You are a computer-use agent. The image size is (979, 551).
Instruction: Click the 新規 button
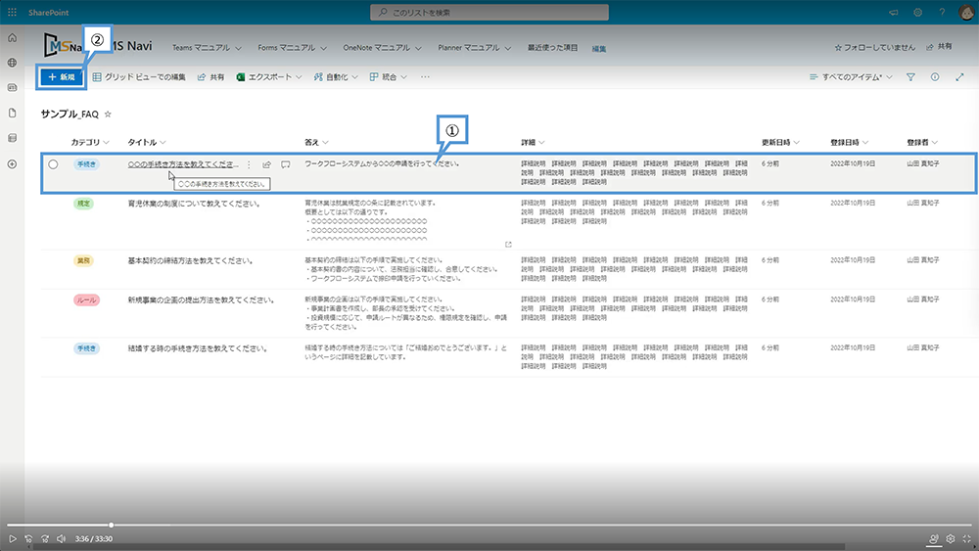[x=61, y=77]
